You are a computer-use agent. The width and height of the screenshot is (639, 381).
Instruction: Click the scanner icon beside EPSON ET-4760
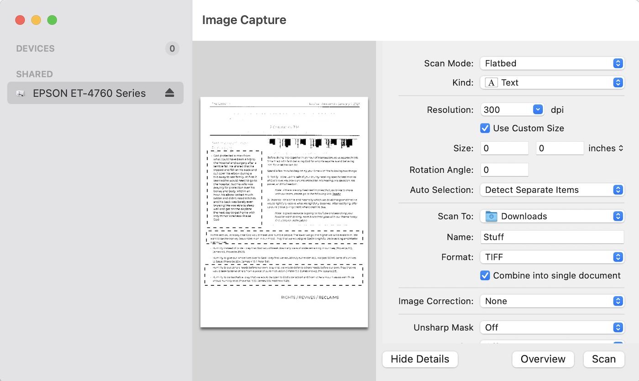[x=21, y=93]
